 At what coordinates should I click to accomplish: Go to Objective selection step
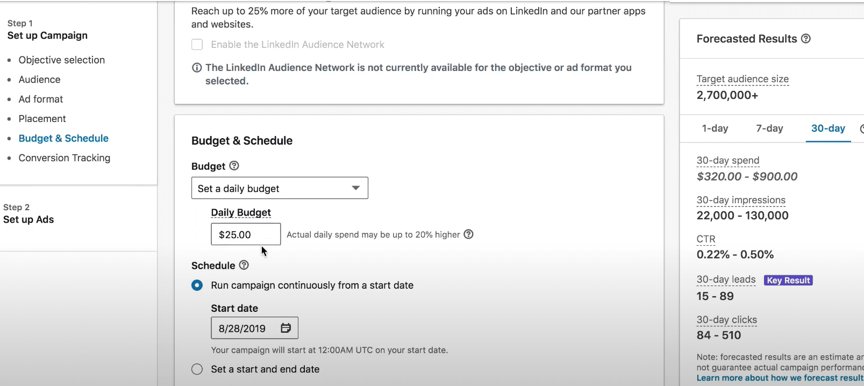pyautogui.click(x=62, y=60)
